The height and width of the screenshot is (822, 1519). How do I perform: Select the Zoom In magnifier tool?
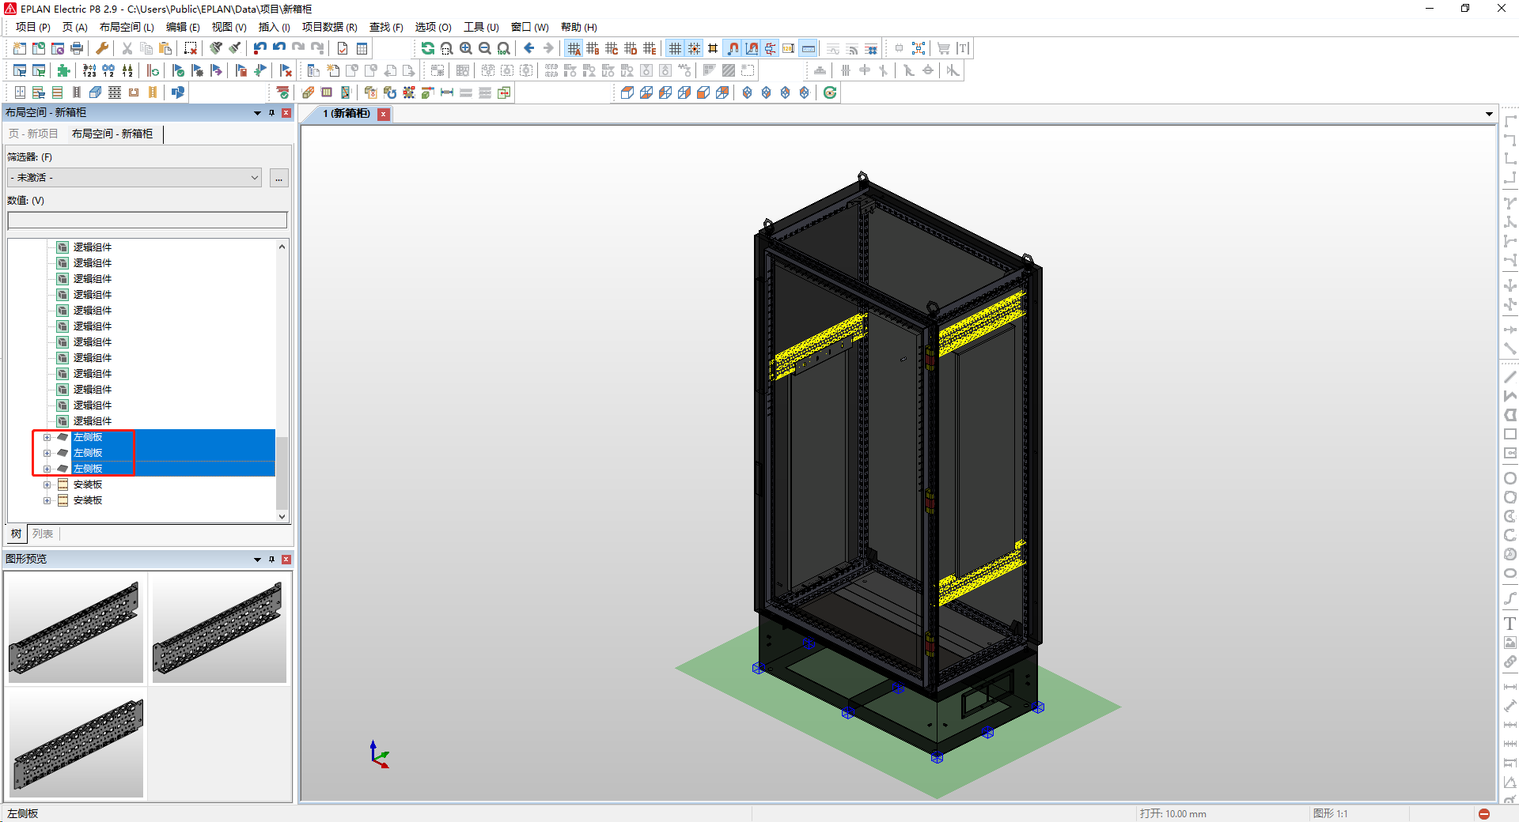click(465, 48)
